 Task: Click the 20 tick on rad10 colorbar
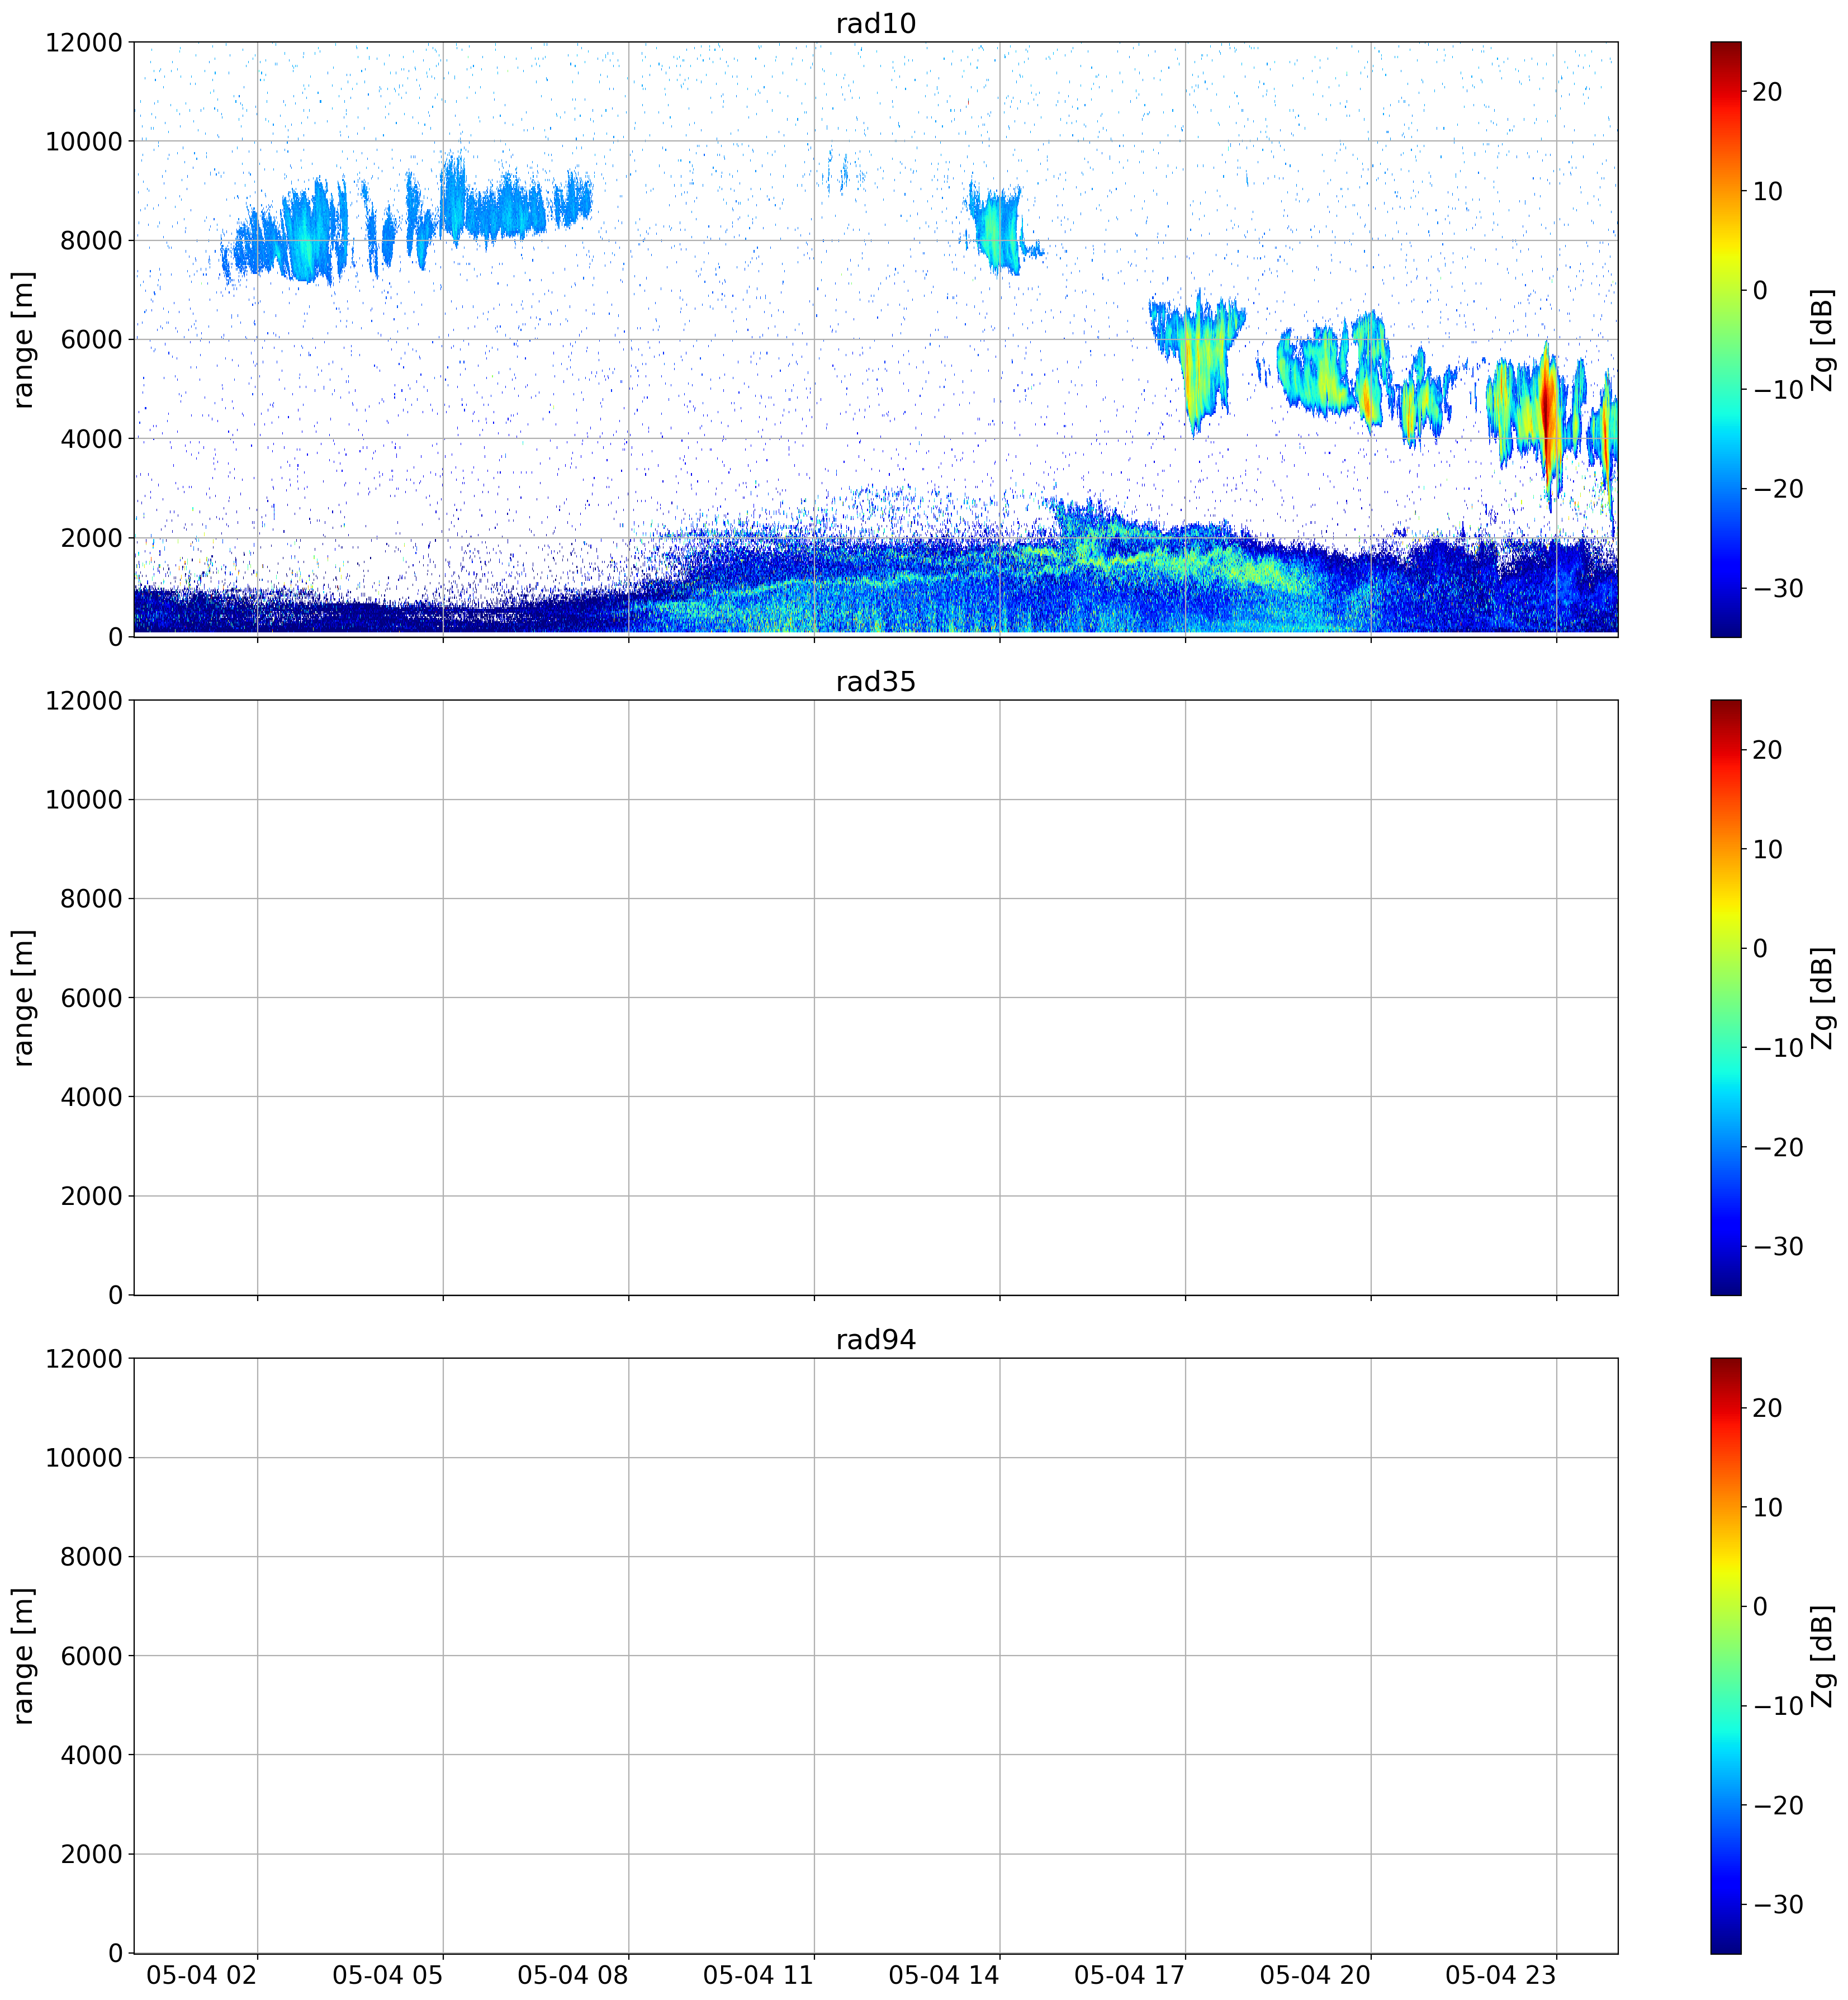click(x=1767, y=92)
